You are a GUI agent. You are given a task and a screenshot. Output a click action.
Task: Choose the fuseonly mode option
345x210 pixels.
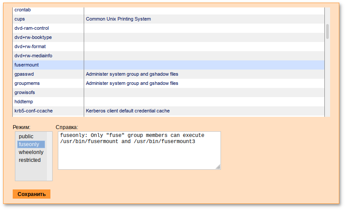click(29, 144)
